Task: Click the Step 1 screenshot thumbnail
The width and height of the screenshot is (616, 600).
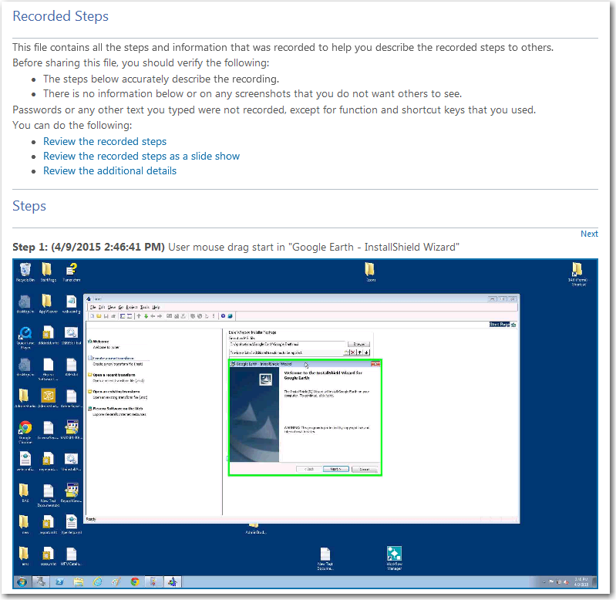Action: (308, 424)
